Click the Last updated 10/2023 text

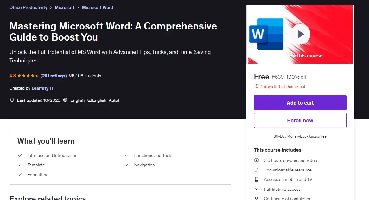point(39,100)
